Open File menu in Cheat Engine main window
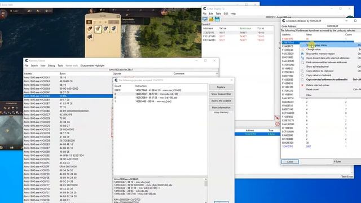Viewport: 361px width, 203px height. coord(204,14)
